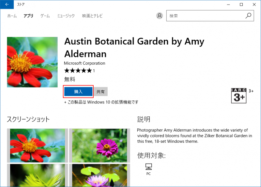261x187 pixels.
Task: Focus the 検索 search input field
Action: point(206,16)
